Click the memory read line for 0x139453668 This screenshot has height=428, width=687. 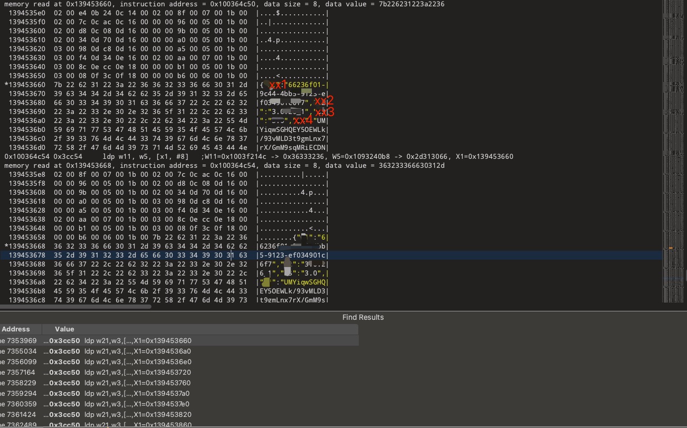tap(224, 166)
